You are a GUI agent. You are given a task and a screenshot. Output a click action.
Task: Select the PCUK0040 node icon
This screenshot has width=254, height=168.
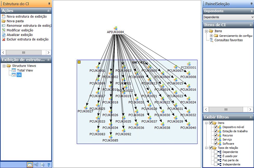click(188, 124)
